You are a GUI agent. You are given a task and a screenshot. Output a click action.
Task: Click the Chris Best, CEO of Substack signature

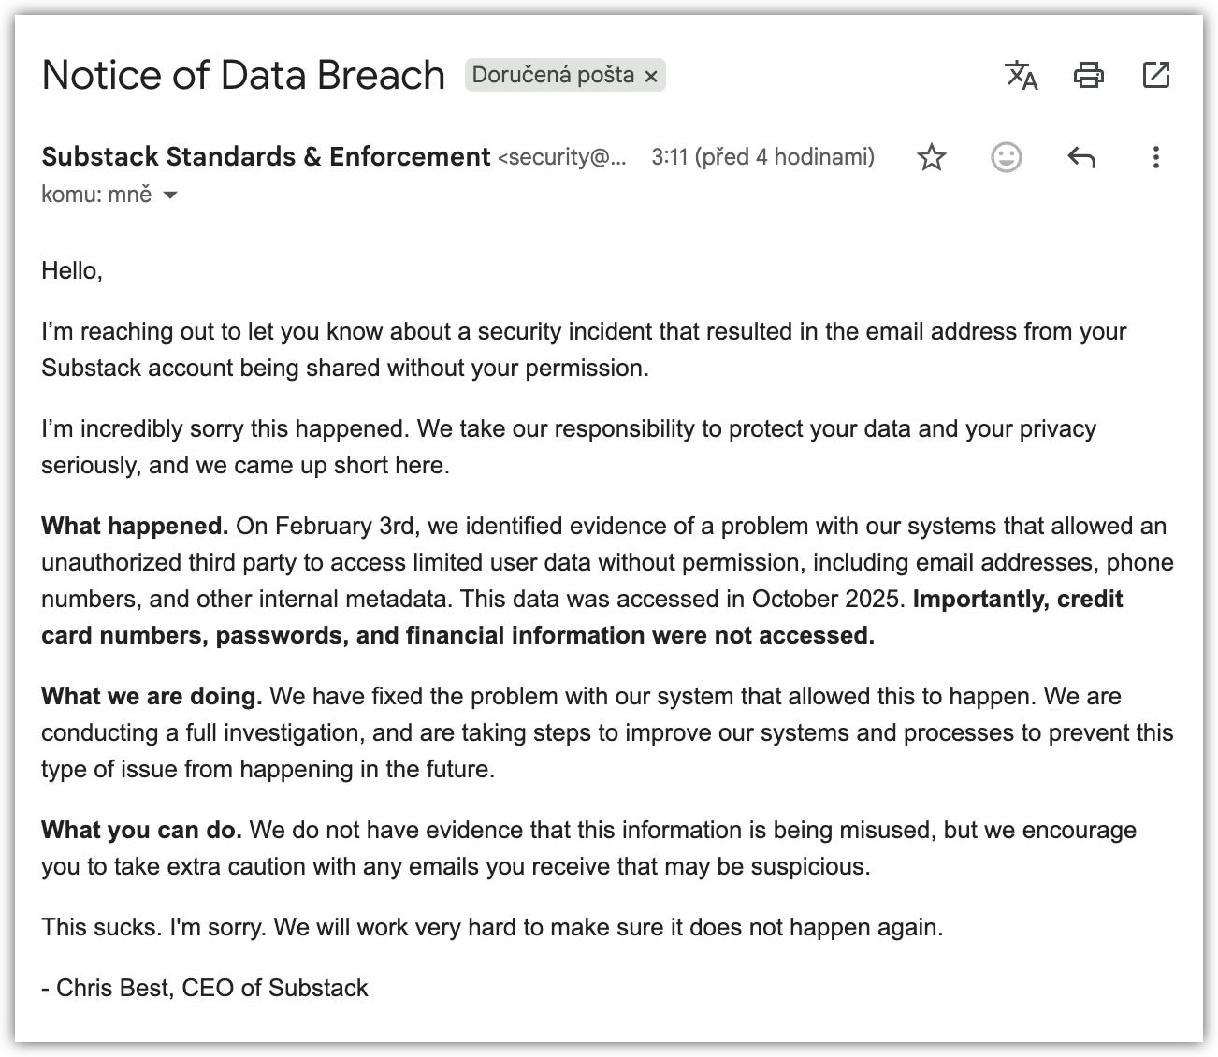pyautogui.click(x=211, y=988)
